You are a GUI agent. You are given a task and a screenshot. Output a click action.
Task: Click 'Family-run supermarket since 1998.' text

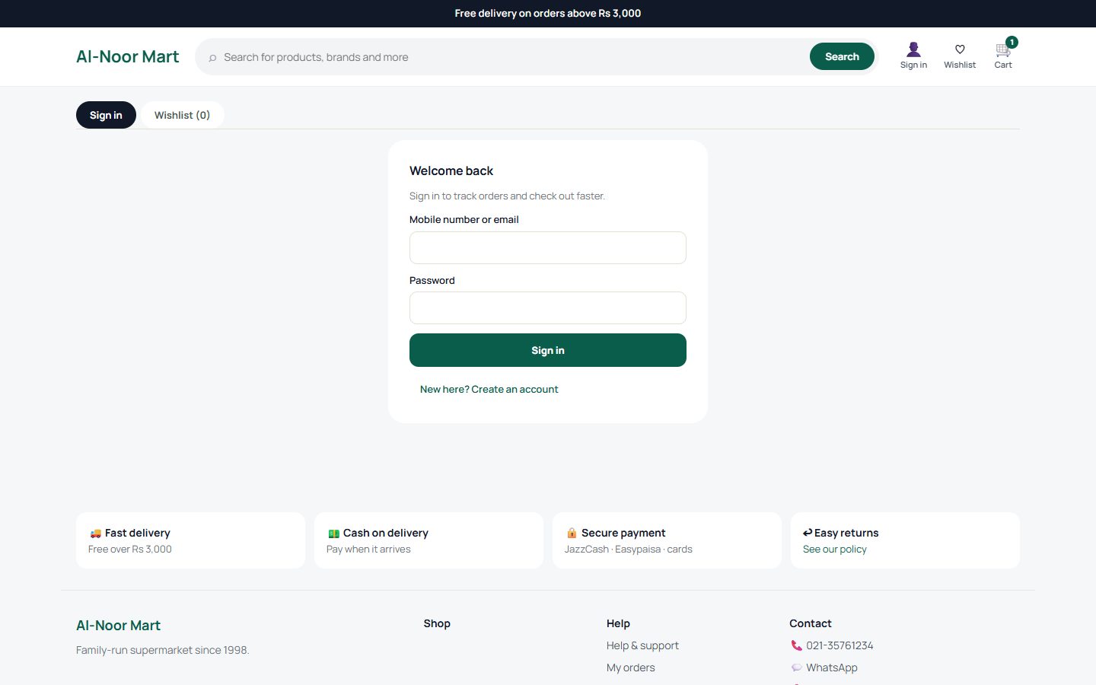(163, 650)
